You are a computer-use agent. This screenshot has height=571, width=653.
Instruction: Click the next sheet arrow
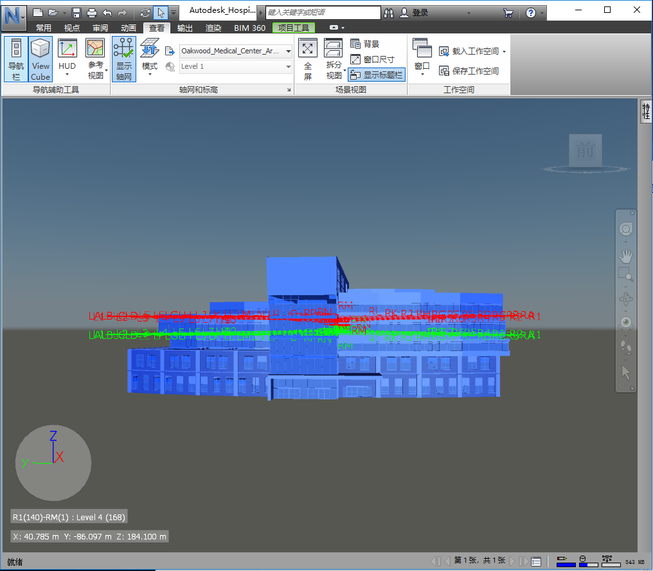pyautogui.click(x=513, y=561)
